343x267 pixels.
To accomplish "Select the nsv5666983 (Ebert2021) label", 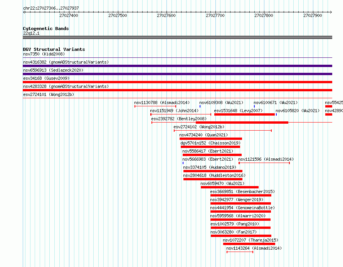I will coord(208,159).
